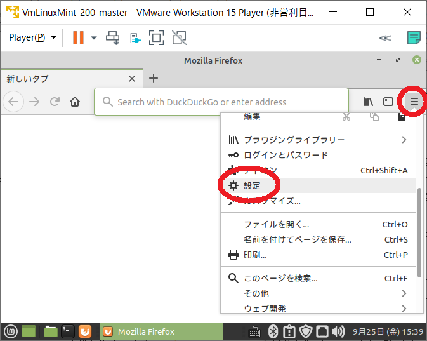This screenshot has height=341, width=427.
Task: Close the 新しいタブ tab
Action: [132, 79]
